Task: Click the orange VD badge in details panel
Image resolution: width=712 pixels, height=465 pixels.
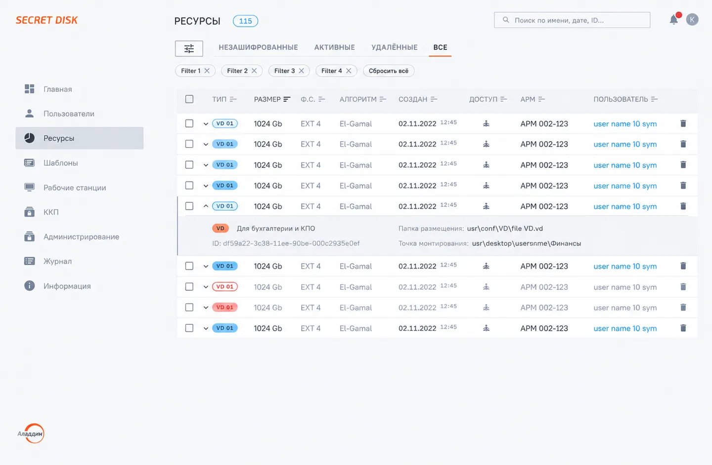Action: [221, 228]
